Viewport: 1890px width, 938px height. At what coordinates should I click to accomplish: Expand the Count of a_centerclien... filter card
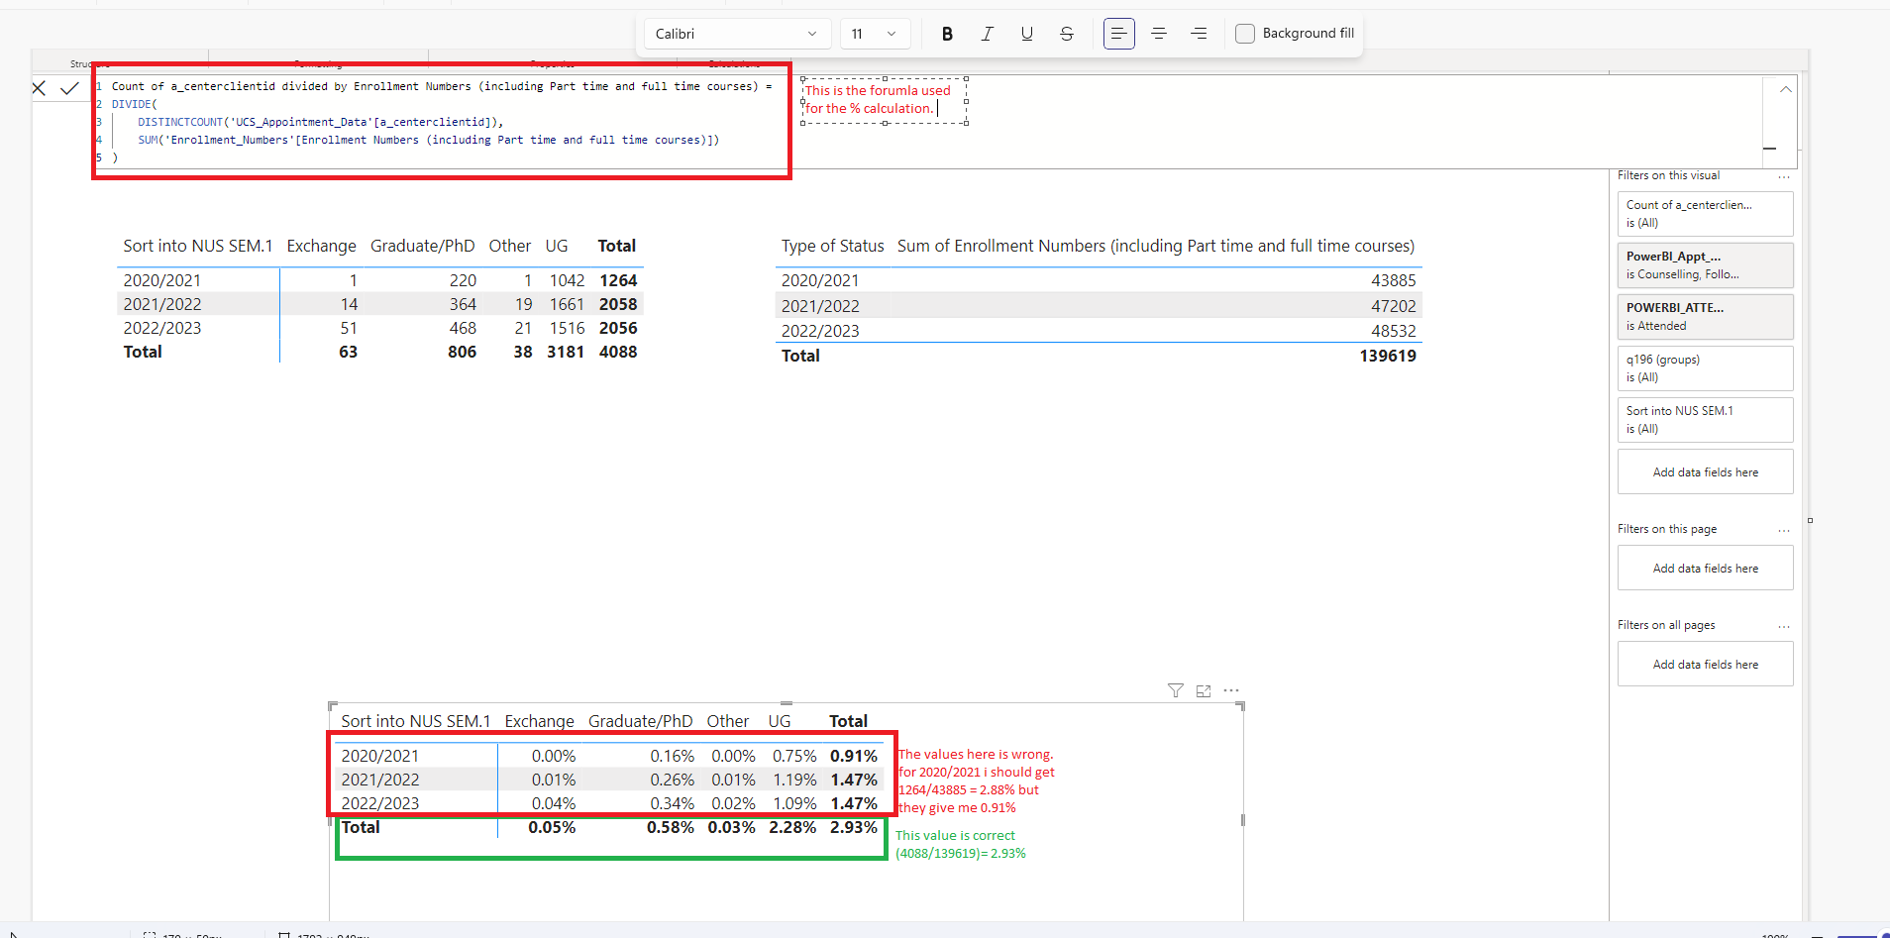click(1705, 214)
